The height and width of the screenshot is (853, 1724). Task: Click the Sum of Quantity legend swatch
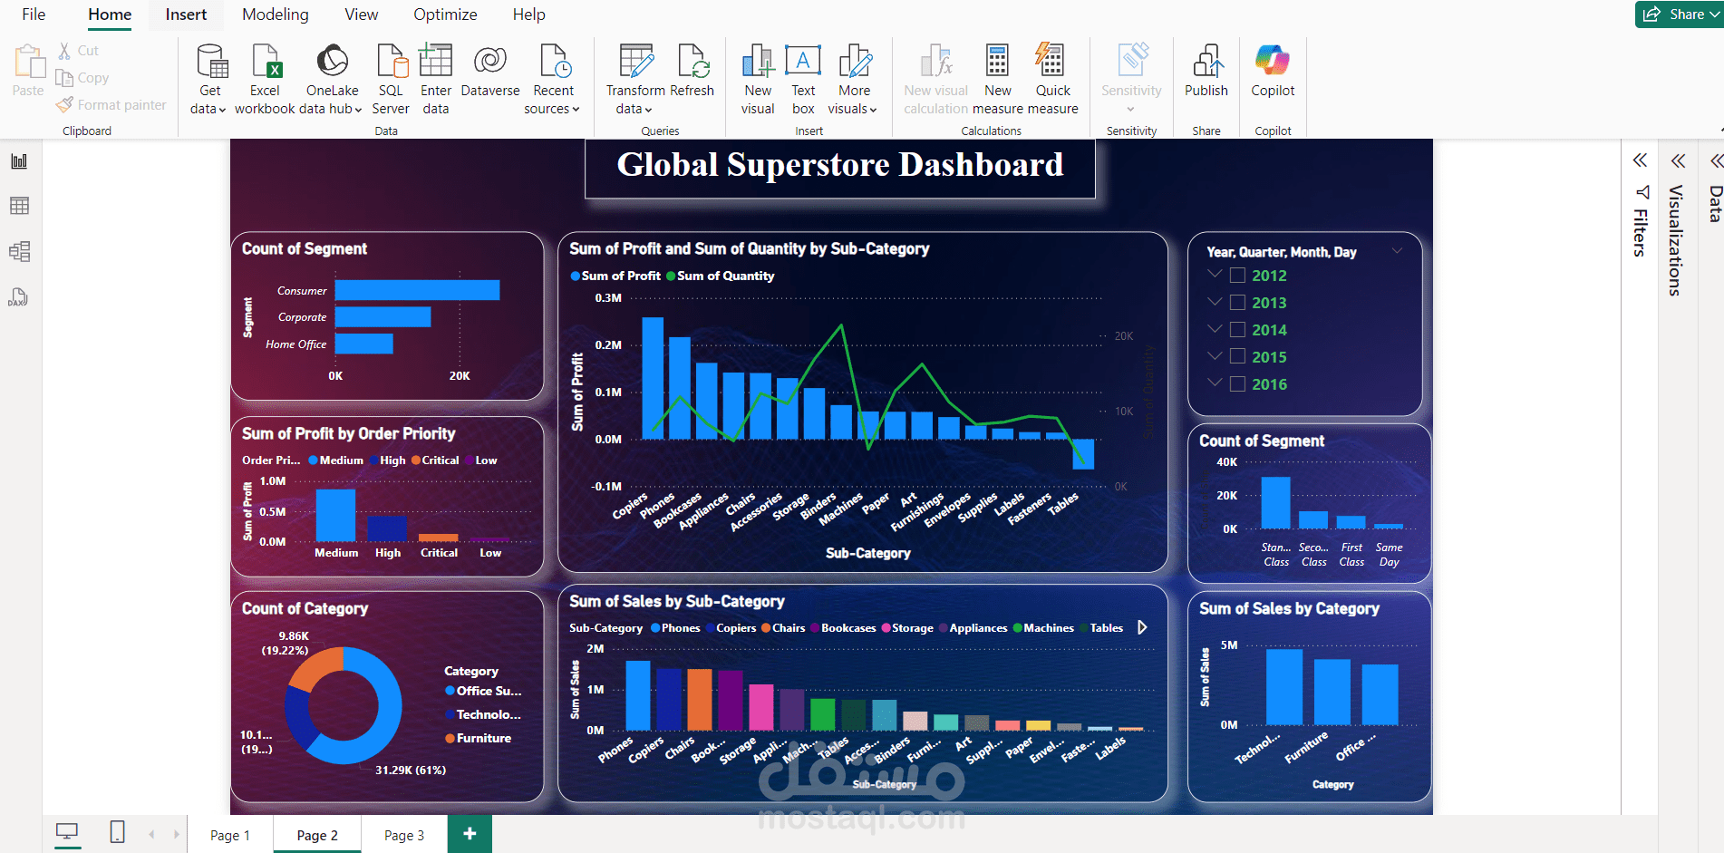coord(671,276)
